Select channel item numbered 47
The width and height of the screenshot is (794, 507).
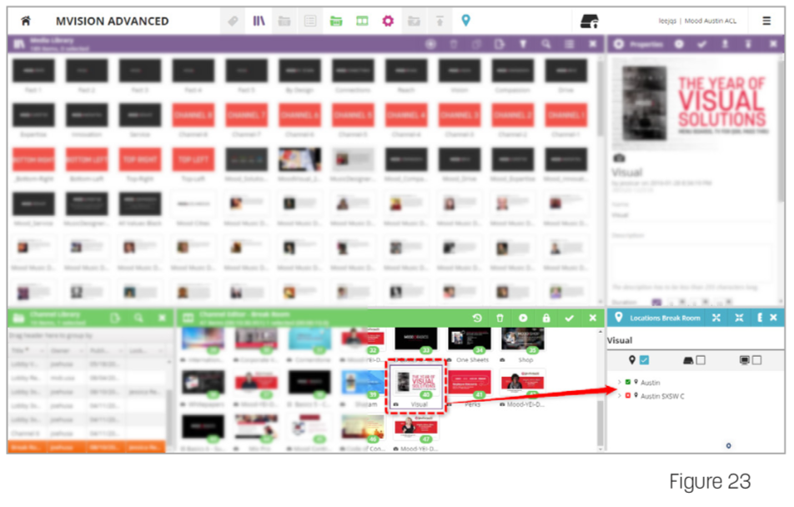pos(415,432)
